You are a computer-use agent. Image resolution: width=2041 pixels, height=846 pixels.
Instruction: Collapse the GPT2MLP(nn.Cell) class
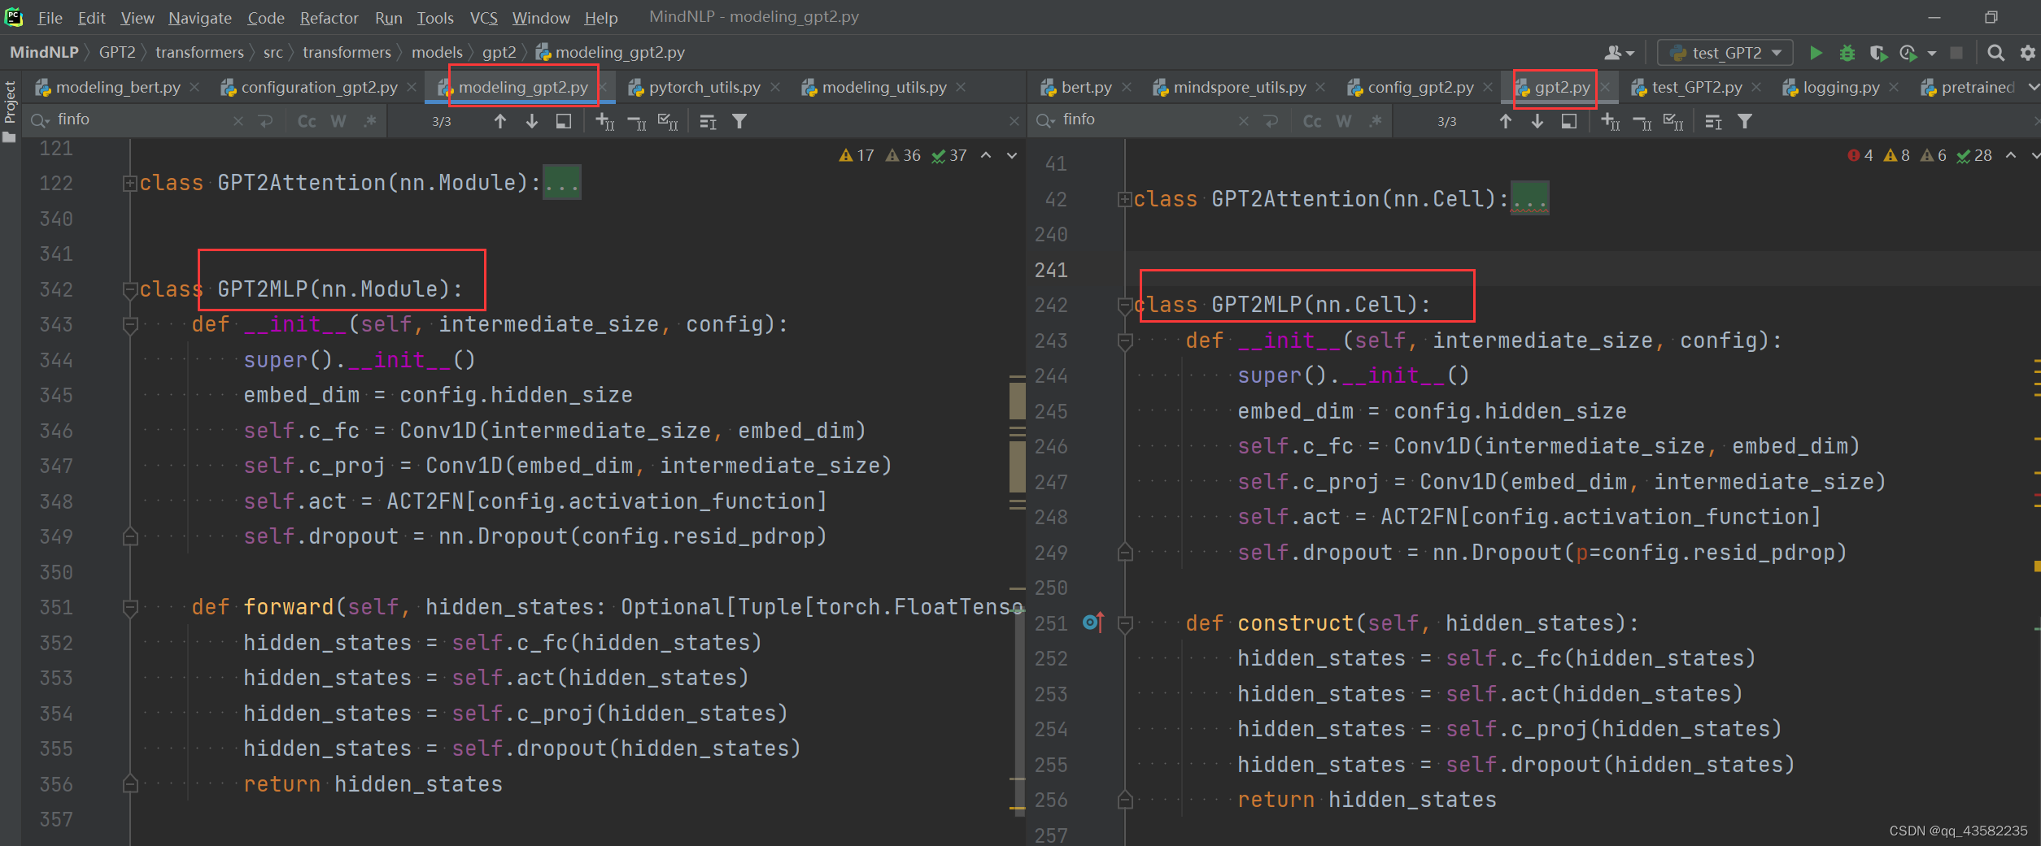click(1125, 306)
